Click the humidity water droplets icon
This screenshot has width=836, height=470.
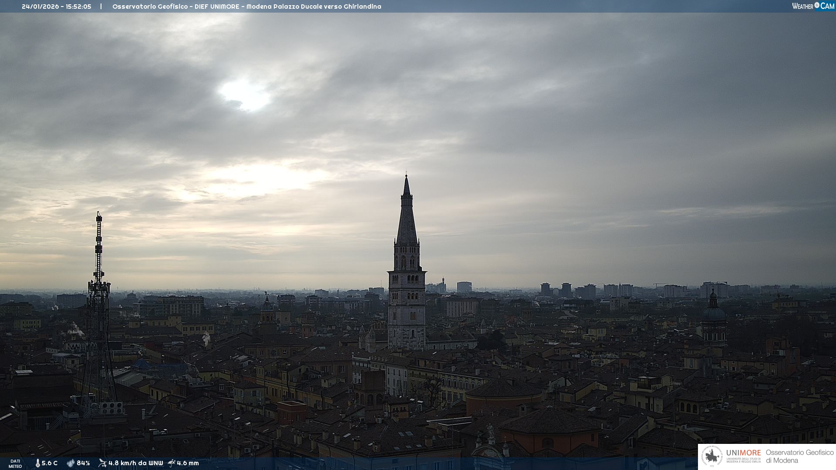(71, 463)
